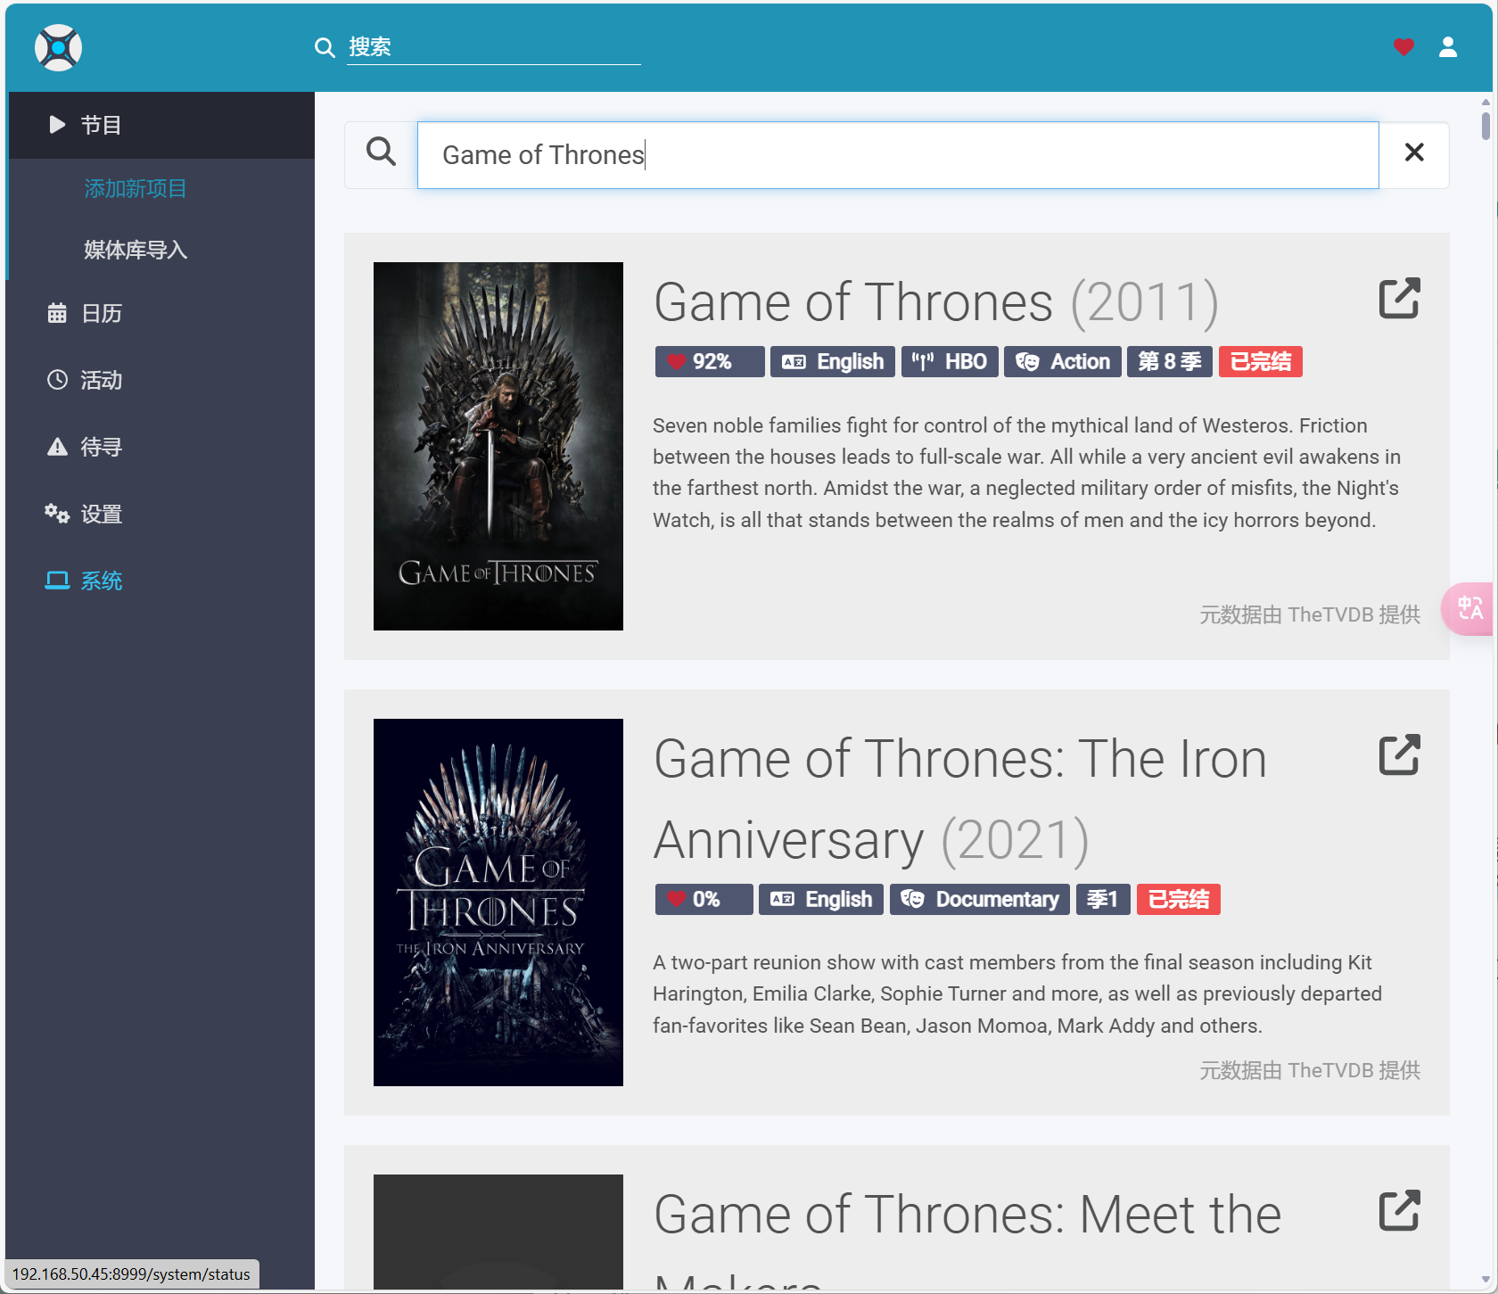Image resolution: width=1498 pixels, height=1294 pixels.
Task: Click two-part reunion show overview text
Action: (x=1017, y=994)
